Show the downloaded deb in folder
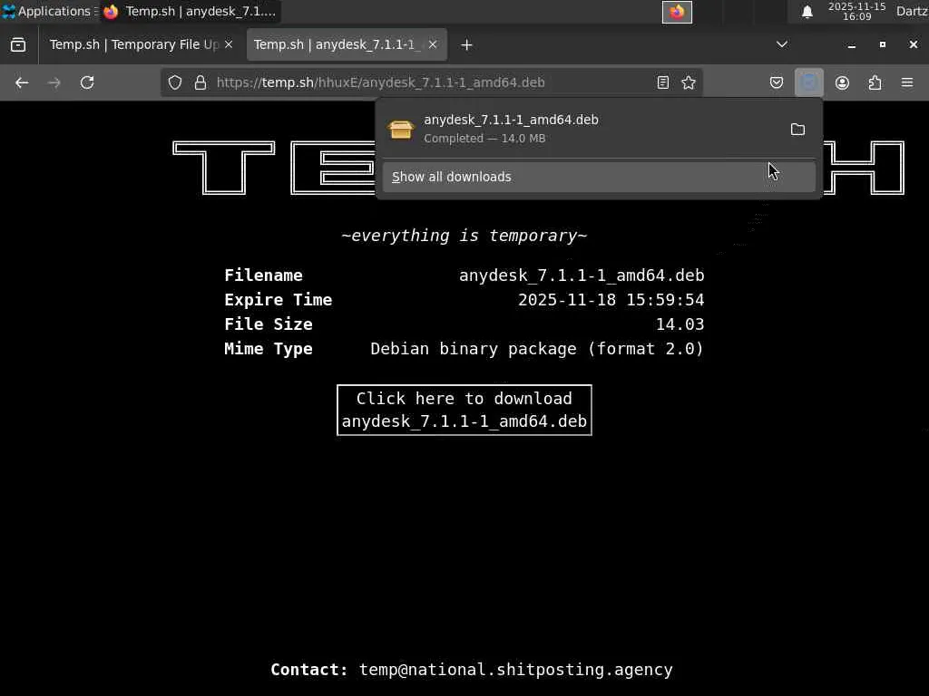Image resolution: width=929 pixels, height=696 pixels. 797,129
